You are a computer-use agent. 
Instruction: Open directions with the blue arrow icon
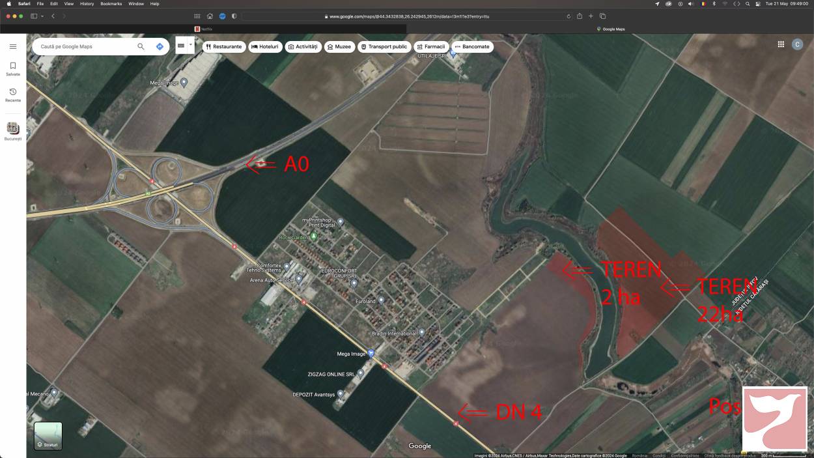click(x=160, y=47)
